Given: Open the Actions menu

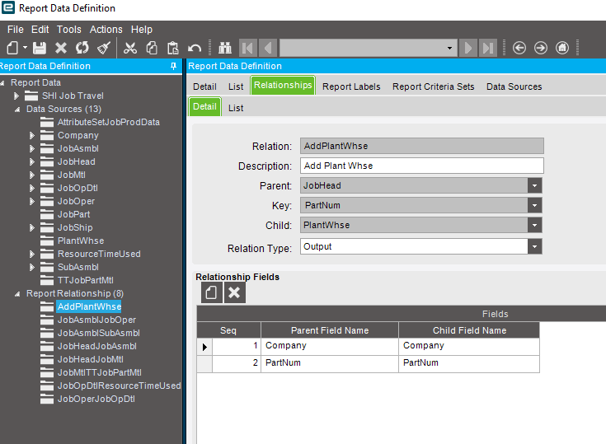Looking at the screenshot, I should coord(106,30).
